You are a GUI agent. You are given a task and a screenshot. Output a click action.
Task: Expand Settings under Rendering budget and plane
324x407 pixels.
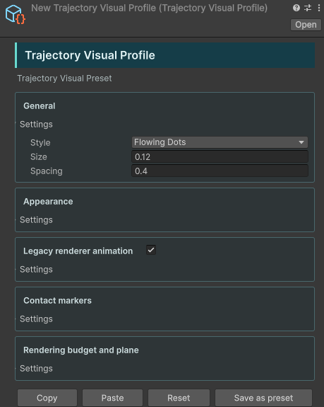[36, 369]
